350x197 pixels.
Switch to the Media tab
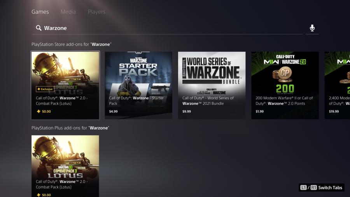click(x=68, y=12)
